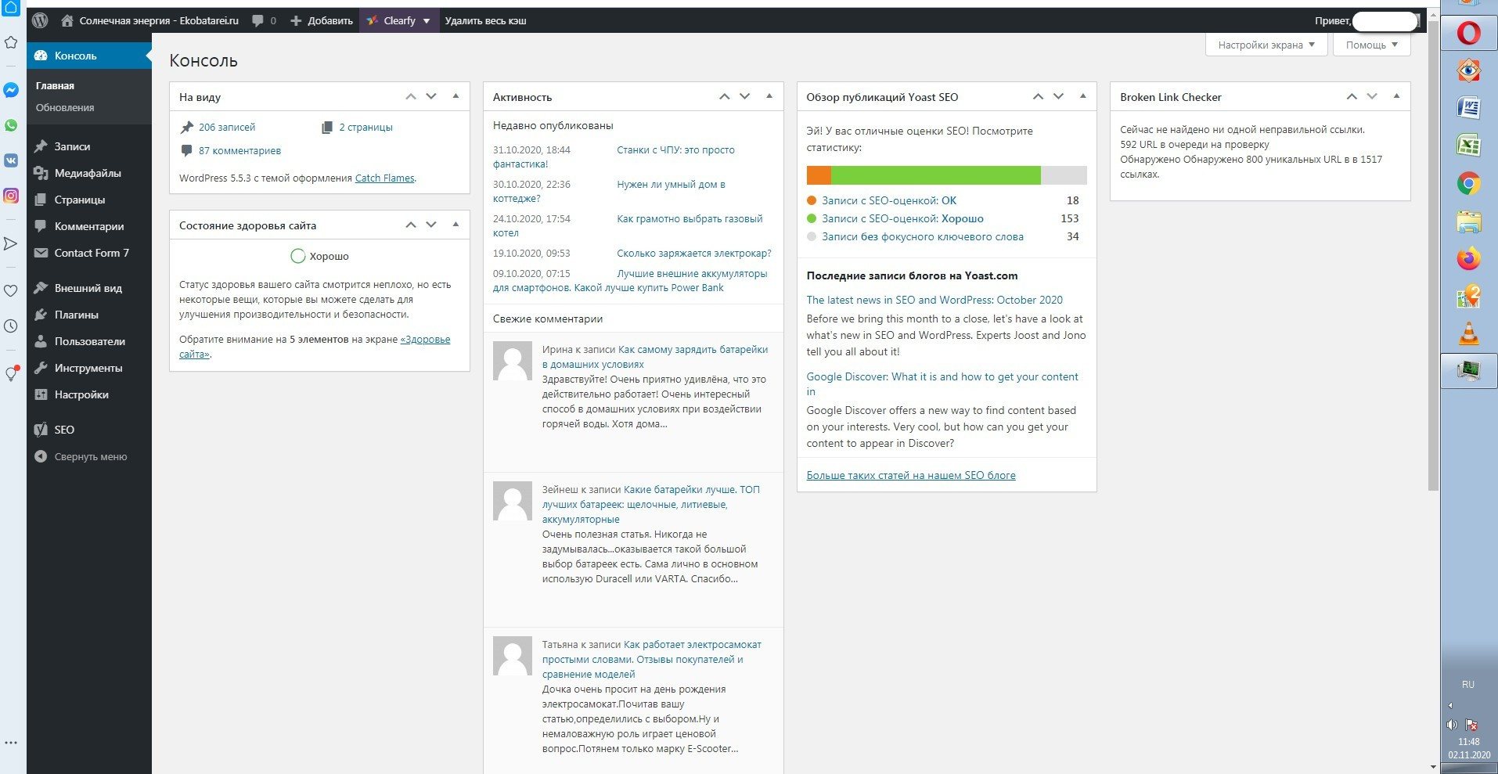Open Opera sidebar history clock
Viewport: 1498px width, 774px height.
tap(11, 326)
